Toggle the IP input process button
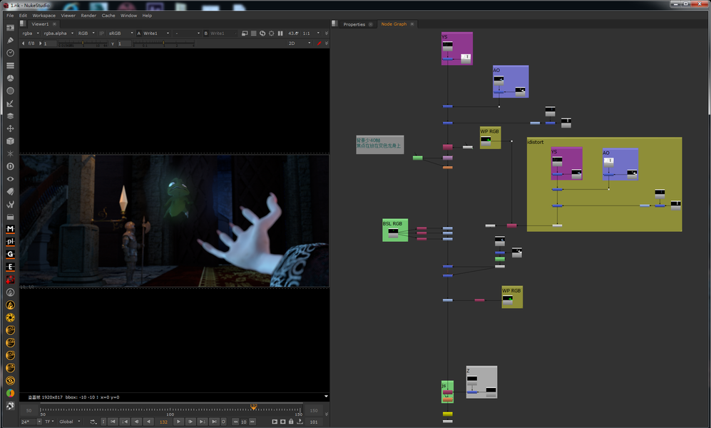 coord(101,33)
